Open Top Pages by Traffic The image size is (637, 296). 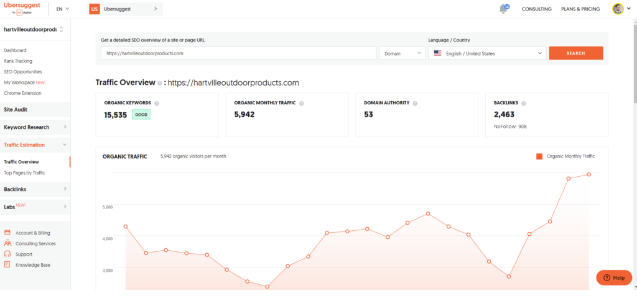click(x=24, y=173)
